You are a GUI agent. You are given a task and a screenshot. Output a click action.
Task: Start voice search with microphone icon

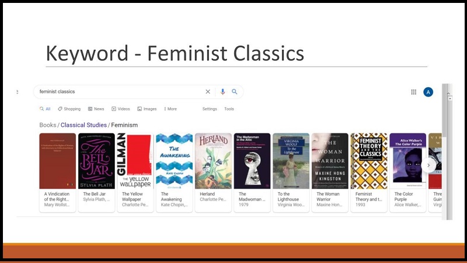(x=222, y=92)
